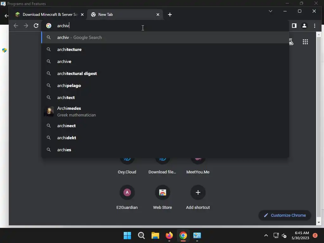Open the Web Store shortcut
Screen dimensions: 324x243
pyautogui.click(x=162, y=197)
